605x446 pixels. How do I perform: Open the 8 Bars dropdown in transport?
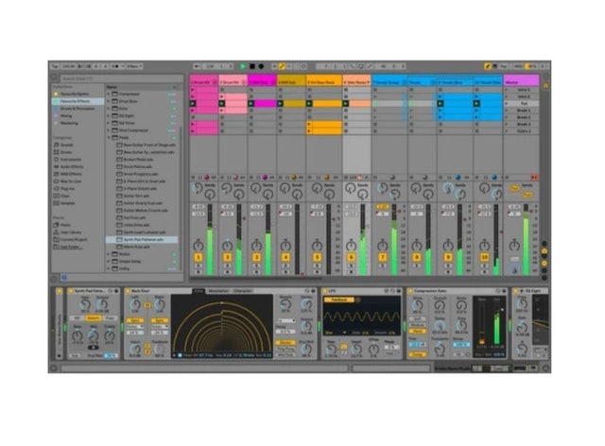tap(133, 66)
